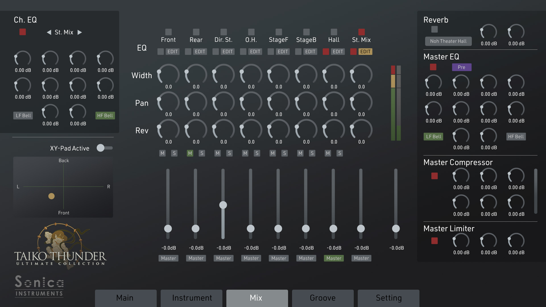The height and width of the screenshot is (307, 546).
Task: Solo the Dir. St. channel
Action: [229, 153]
